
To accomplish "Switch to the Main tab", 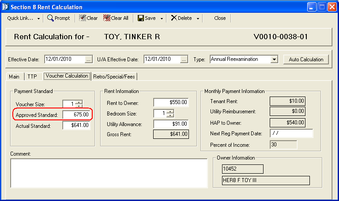I will (14, 77).
